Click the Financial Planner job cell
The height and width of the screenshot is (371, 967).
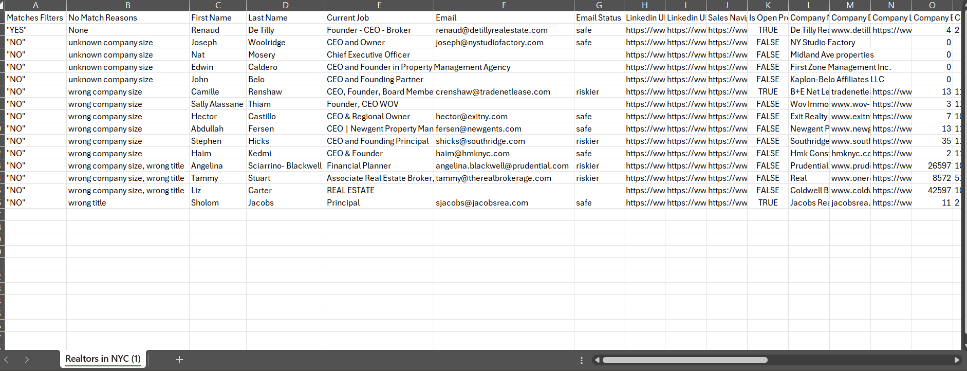tap(359, 165)
